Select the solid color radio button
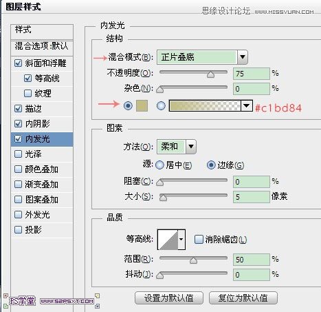 [x=128, y=106]
